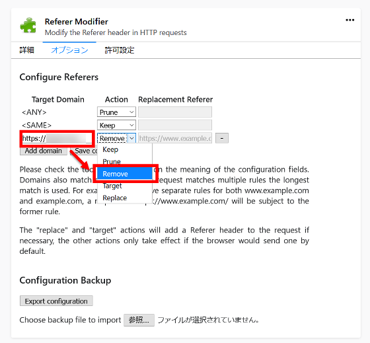Click the Export configuration button
370x343 pixels.
click(x=56, y=301)
